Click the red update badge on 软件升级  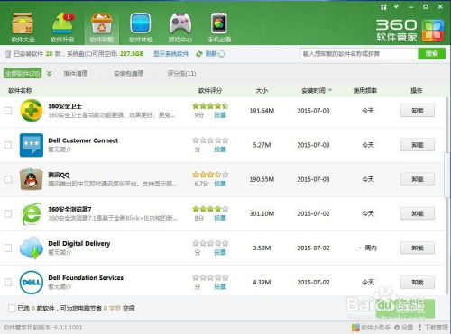click(x=69, y=17)
